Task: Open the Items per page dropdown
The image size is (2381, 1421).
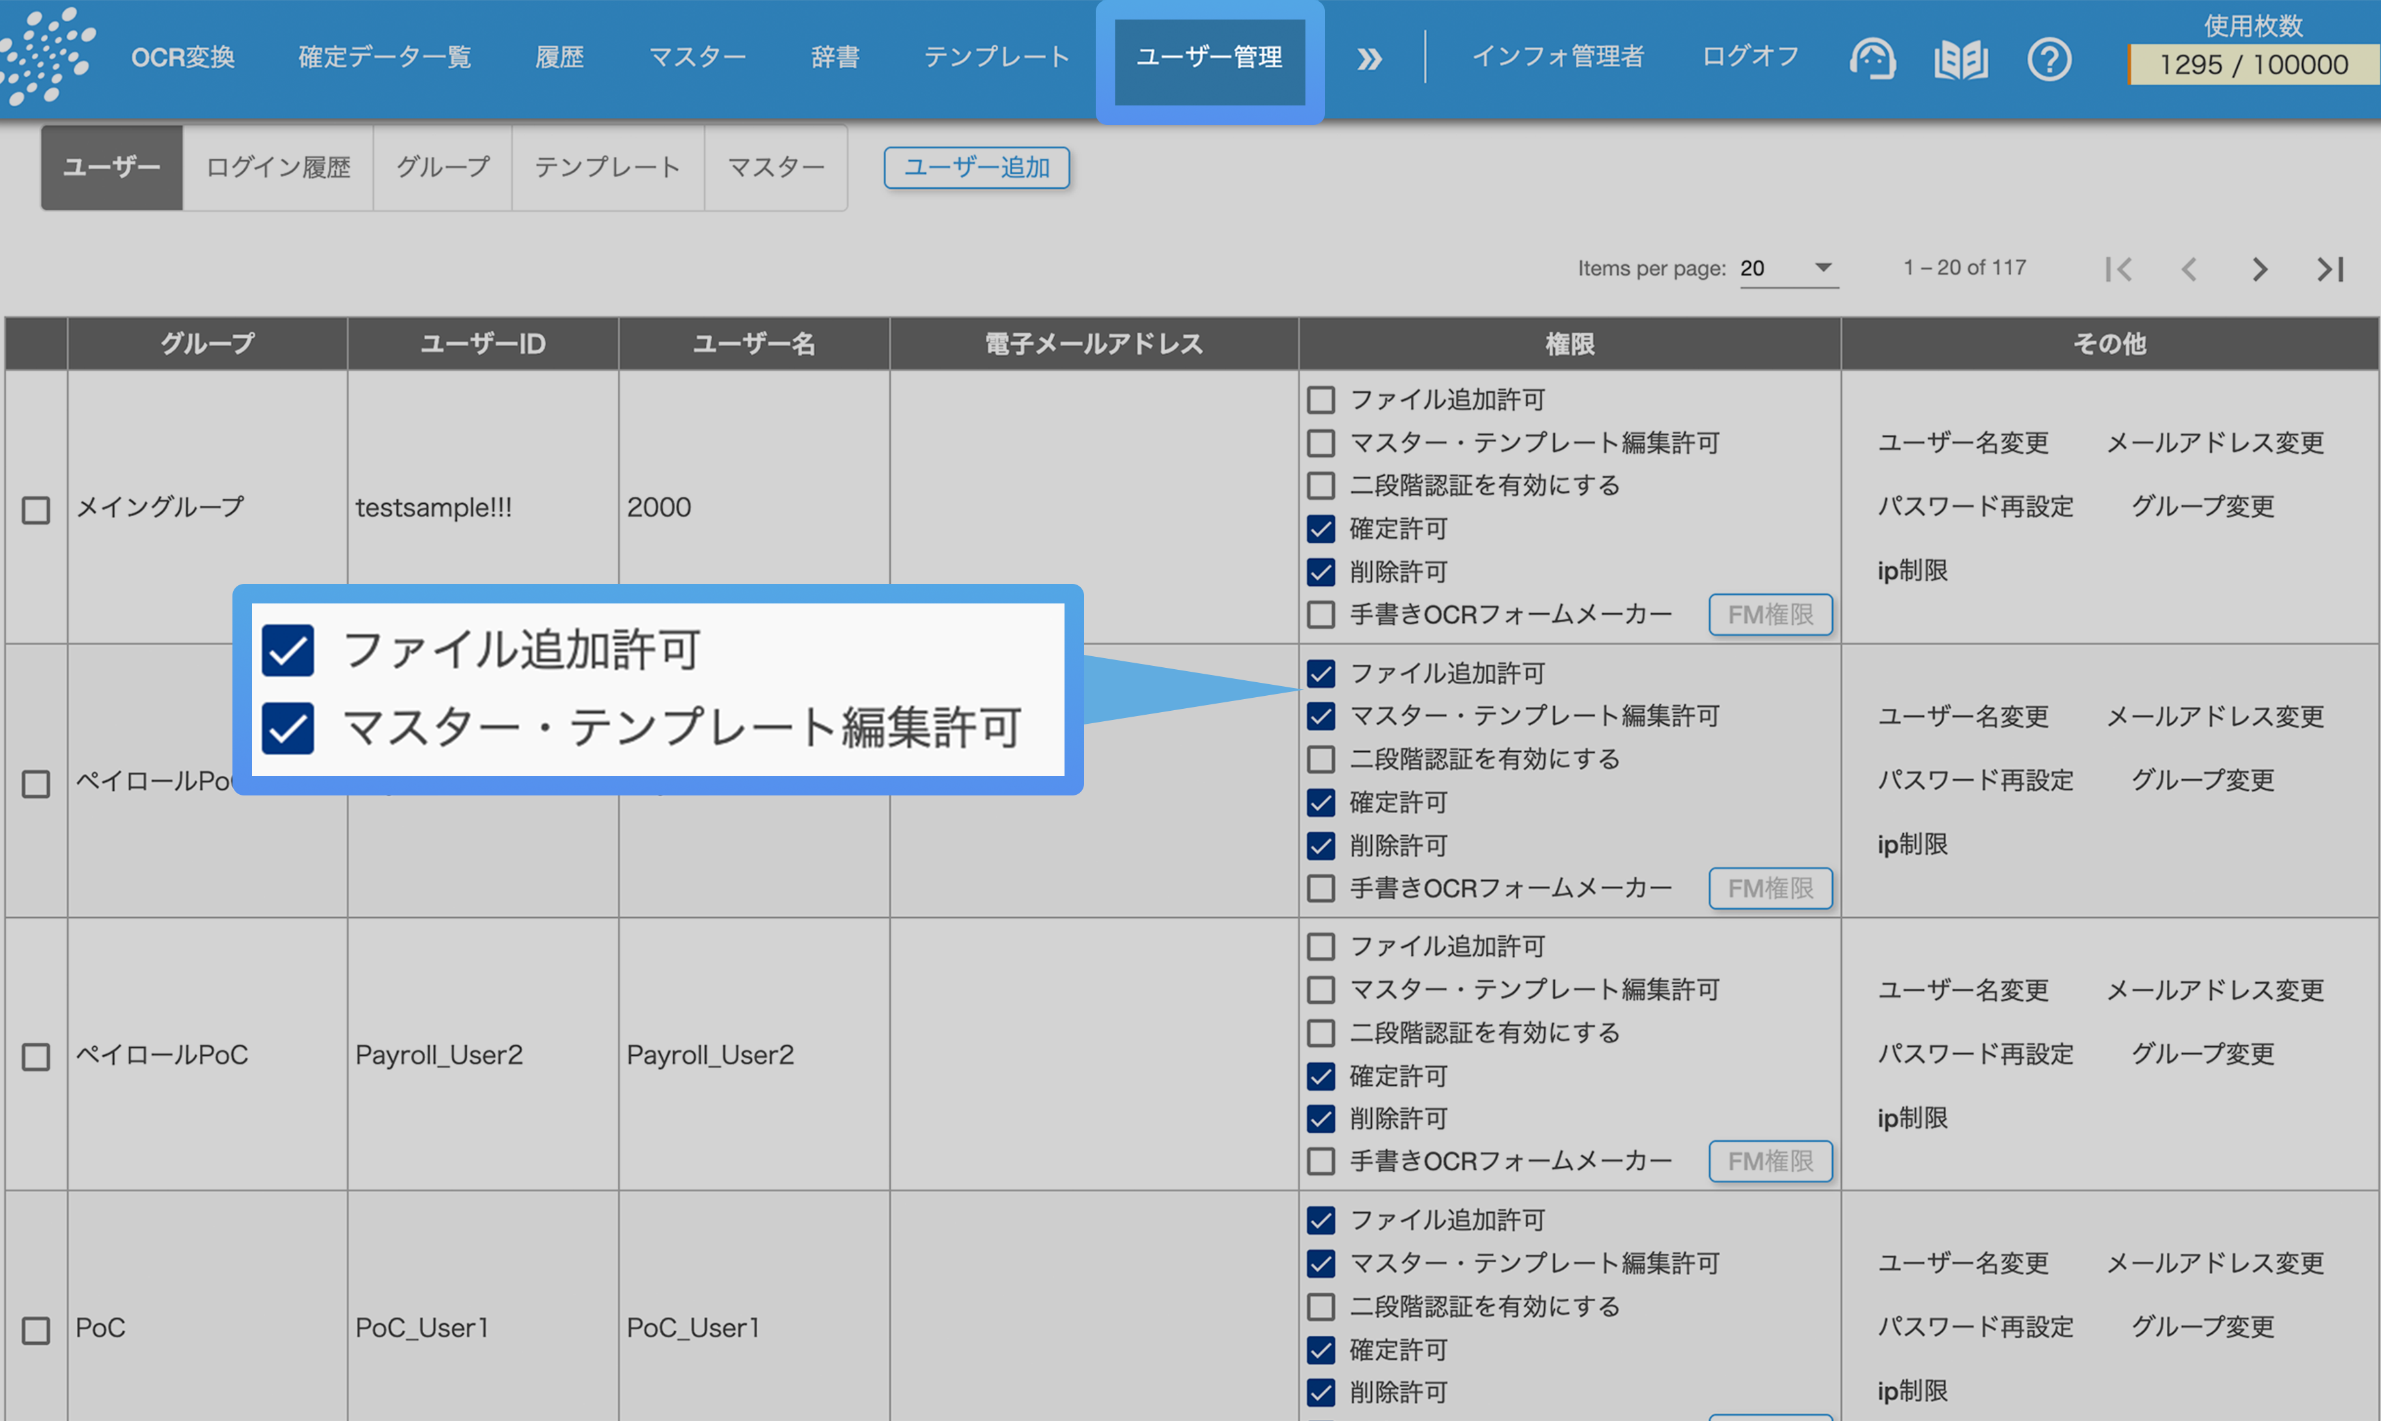Action: pos(1788,268)
